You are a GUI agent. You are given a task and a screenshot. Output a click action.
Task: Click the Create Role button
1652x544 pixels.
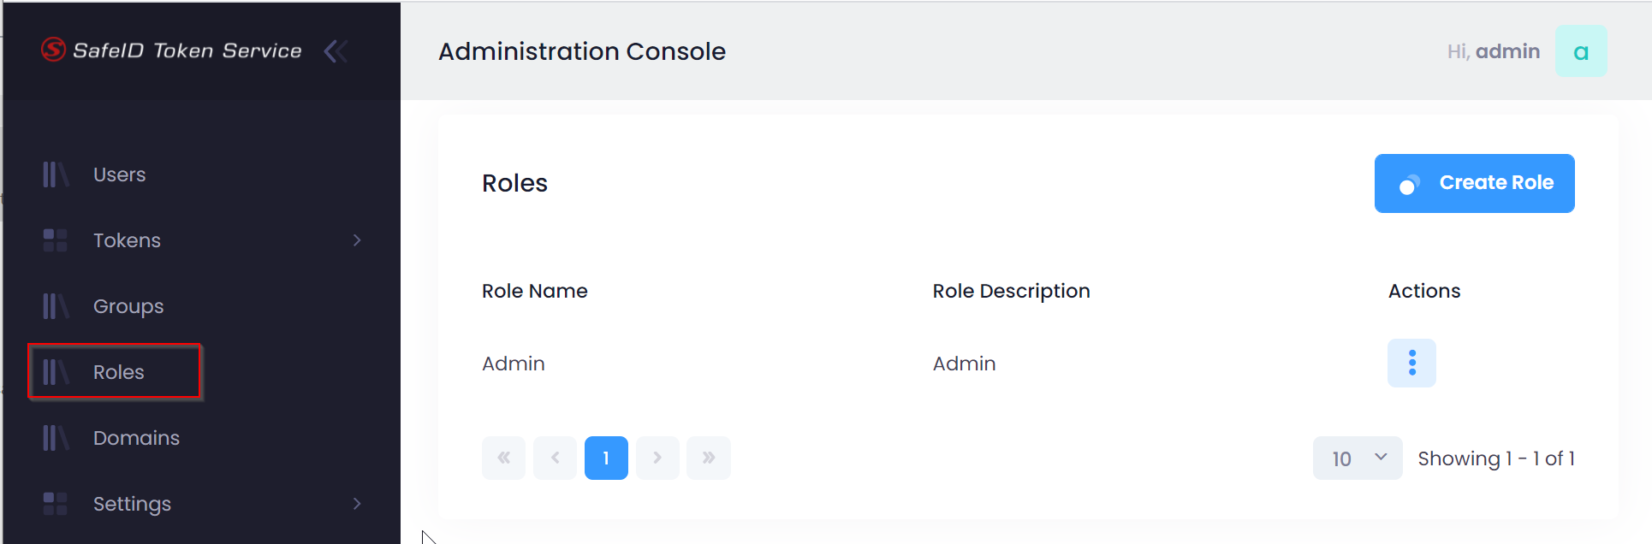(x=1474, y=183)
